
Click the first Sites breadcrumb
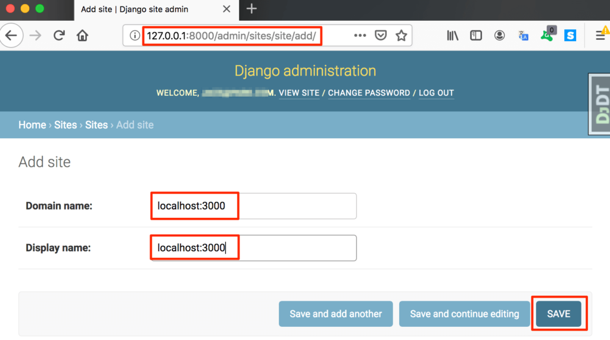pyautogui.click(x=66, y=125)
